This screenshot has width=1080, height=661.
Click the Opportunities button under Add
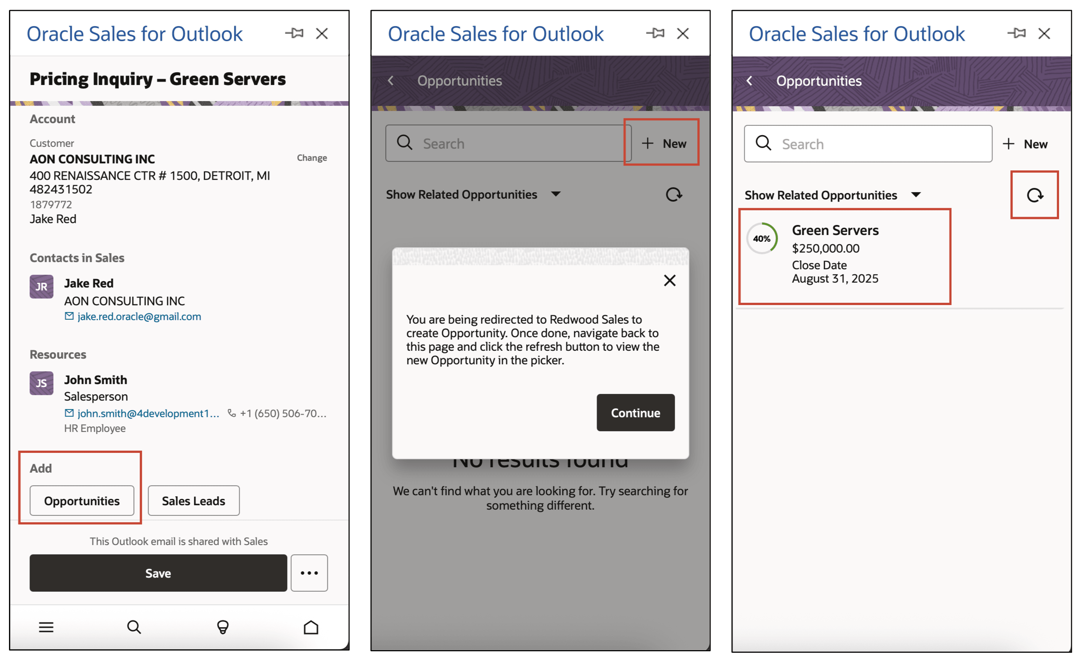click(x=82, y=501)
